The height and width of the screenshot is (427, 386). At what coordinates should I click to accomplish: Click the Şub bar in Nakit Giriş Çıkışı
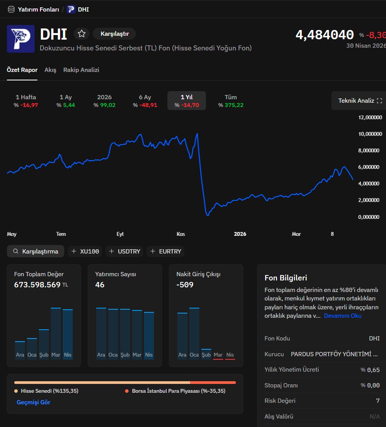tap(206, 354)
